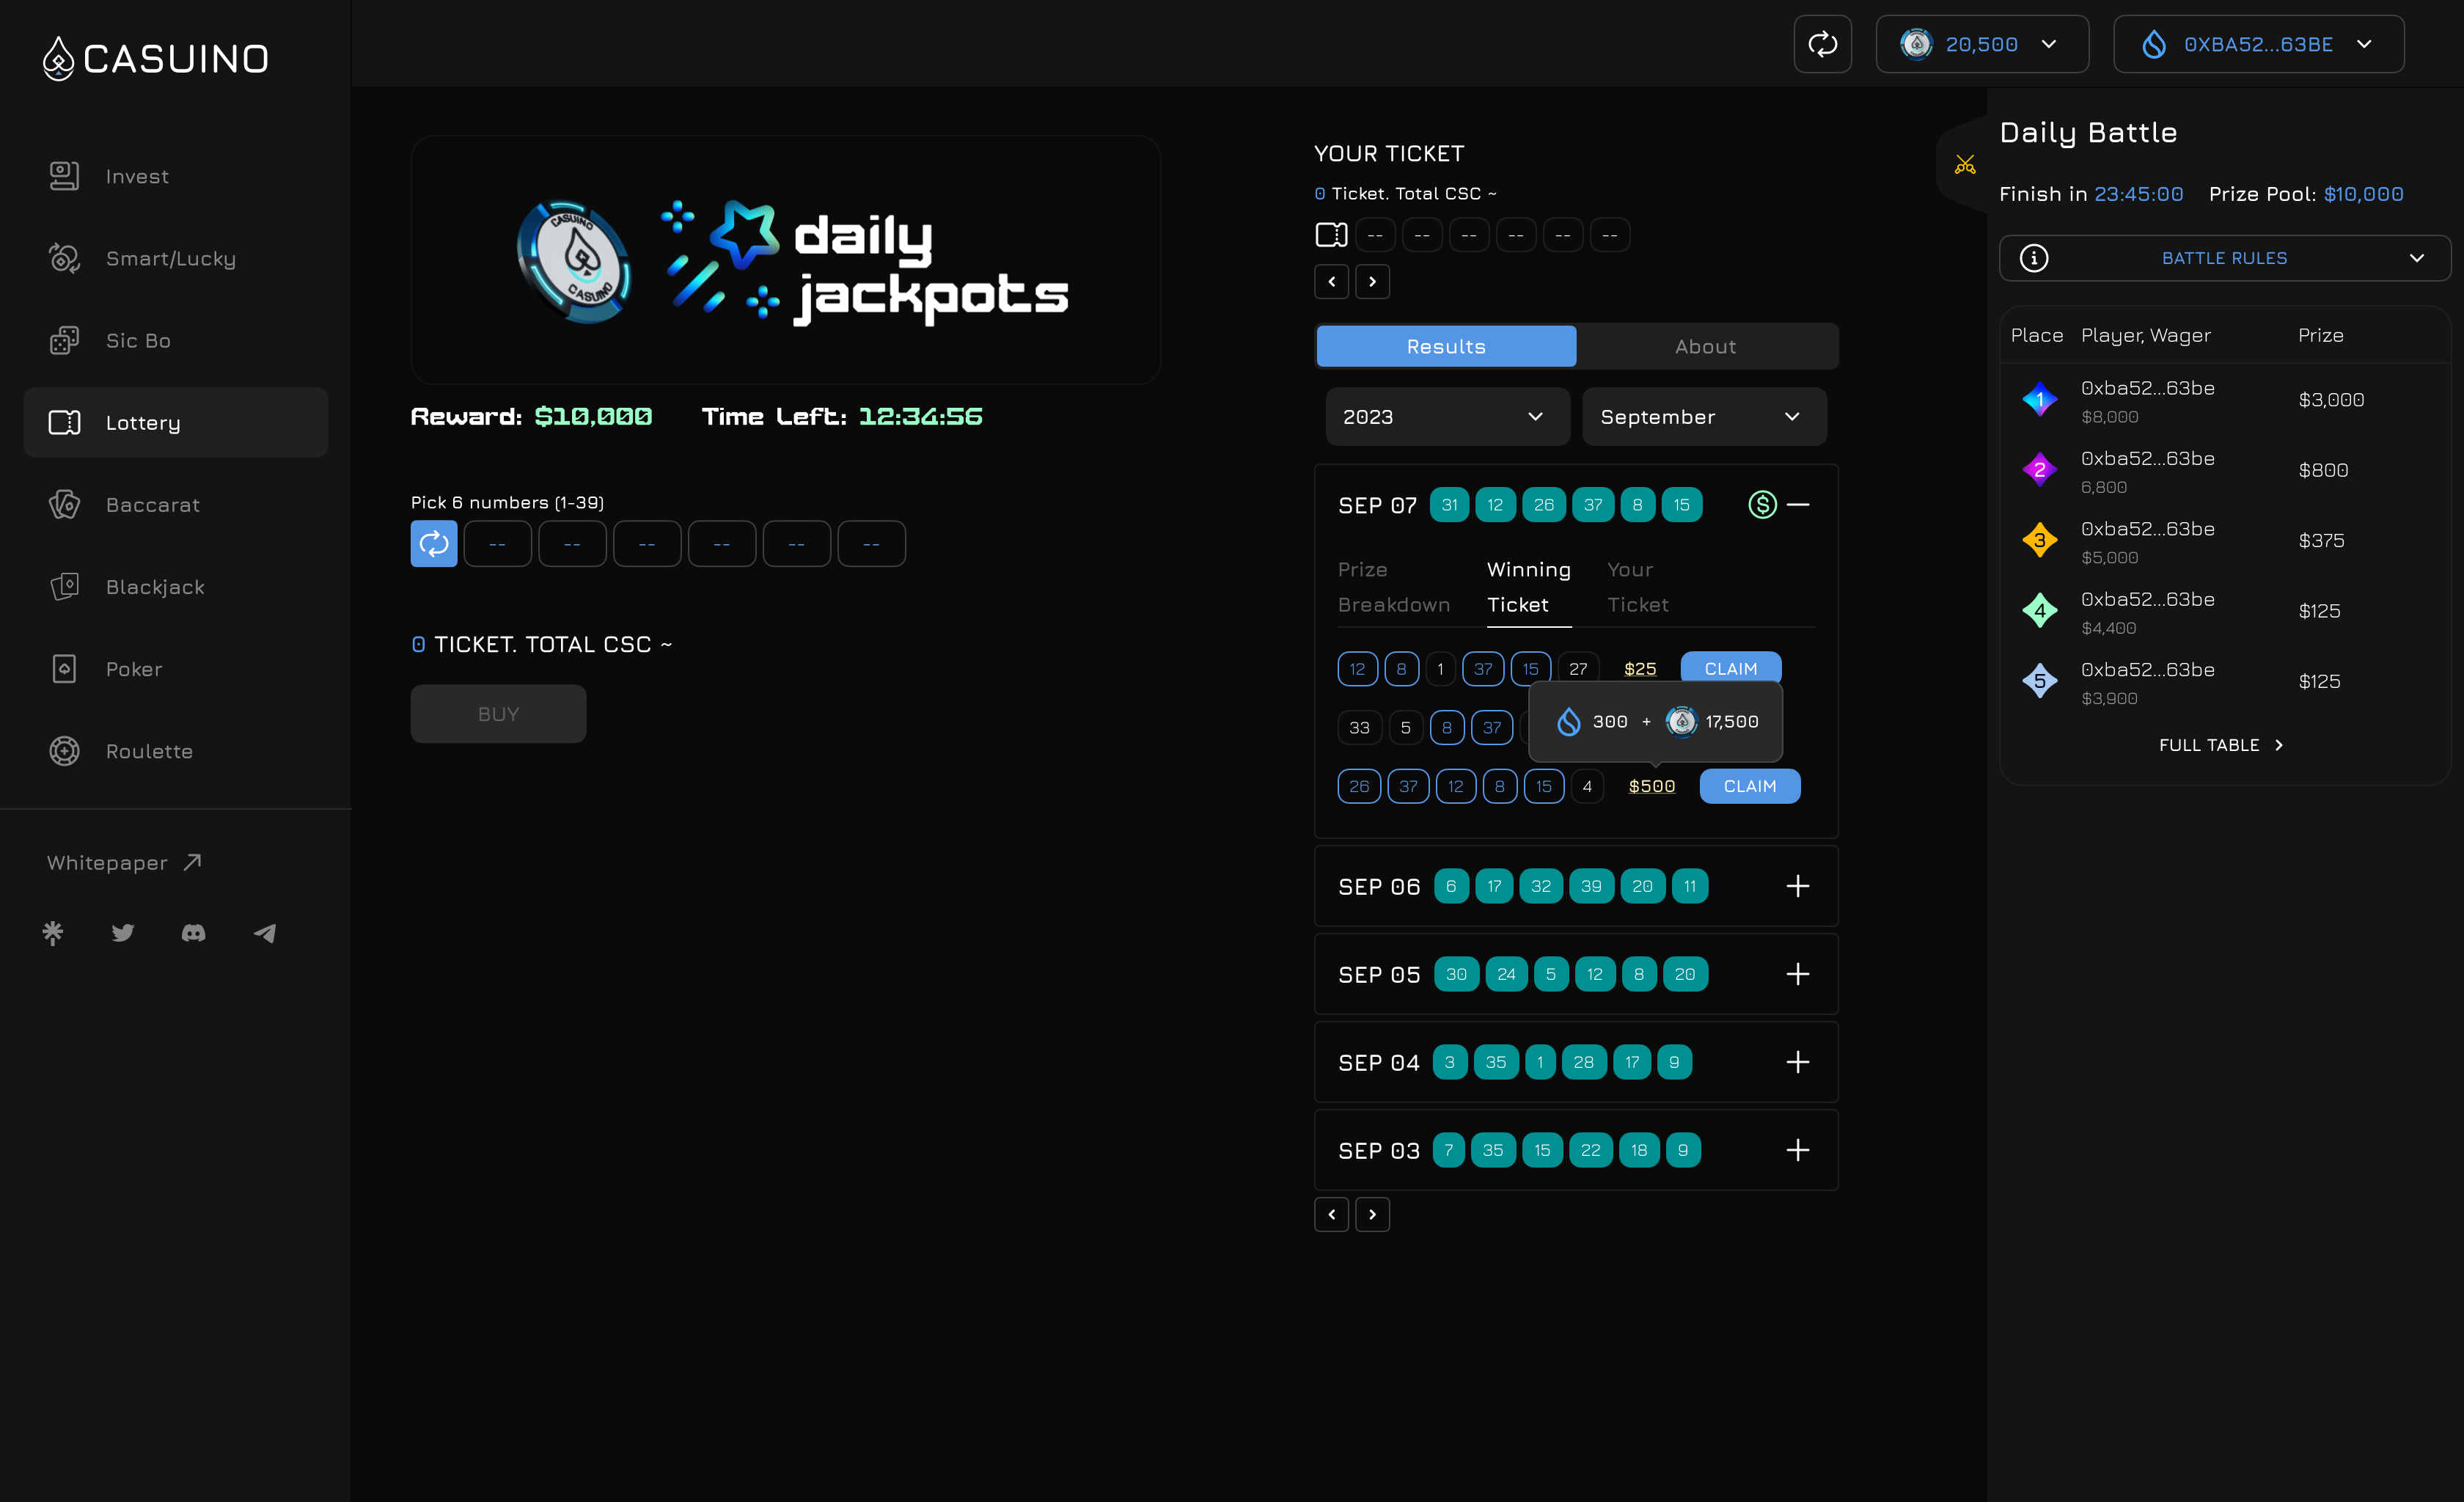Switch to the About tab

[x=1706, y=347]
